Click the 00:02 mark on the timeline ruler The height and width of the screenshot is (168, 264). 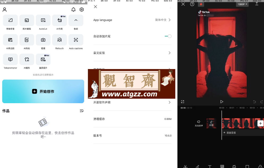pyautogui.click(x=242, y=108)
